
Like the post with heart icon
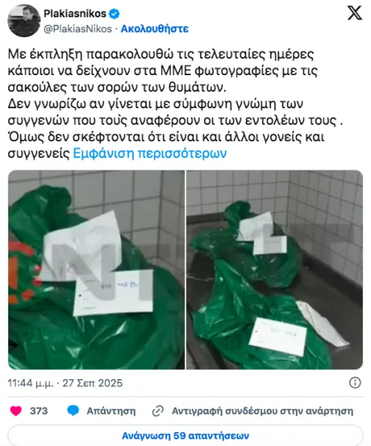[16, 411]
